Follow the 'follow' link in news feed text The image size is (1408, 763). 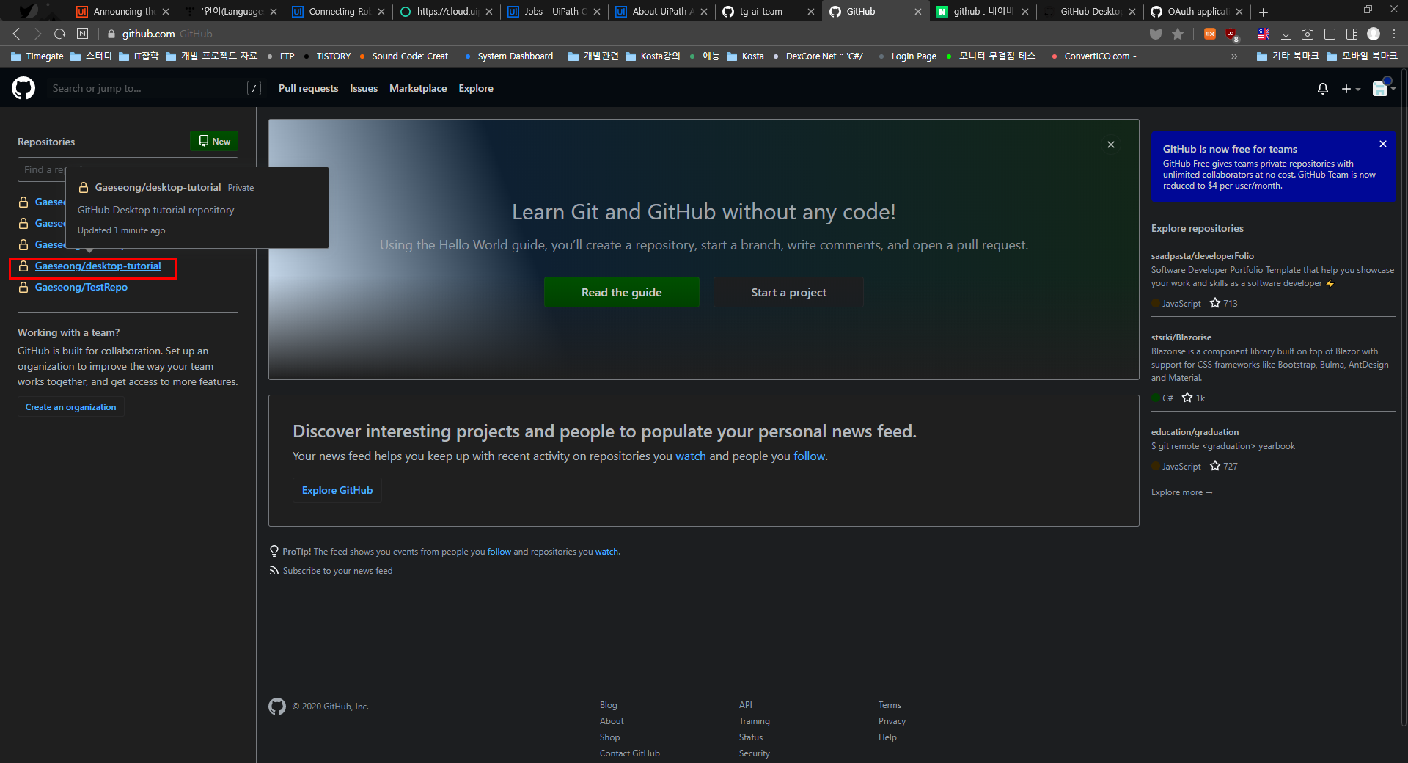coord(810,456)
